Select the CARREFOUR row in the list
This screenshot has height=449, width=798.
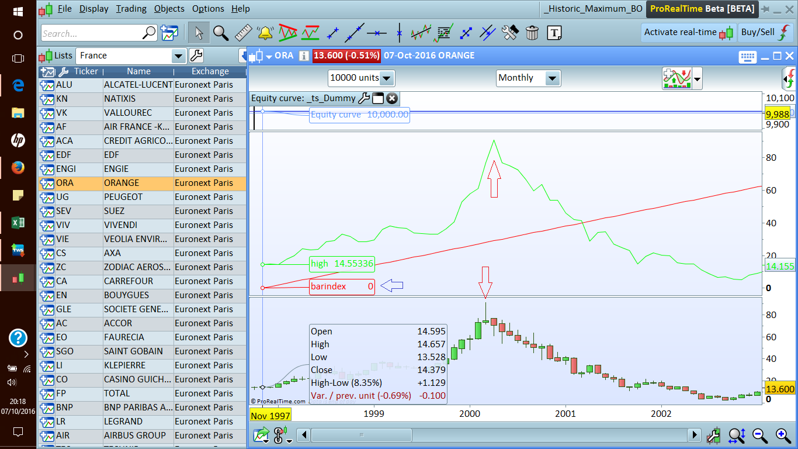[143, 281]
